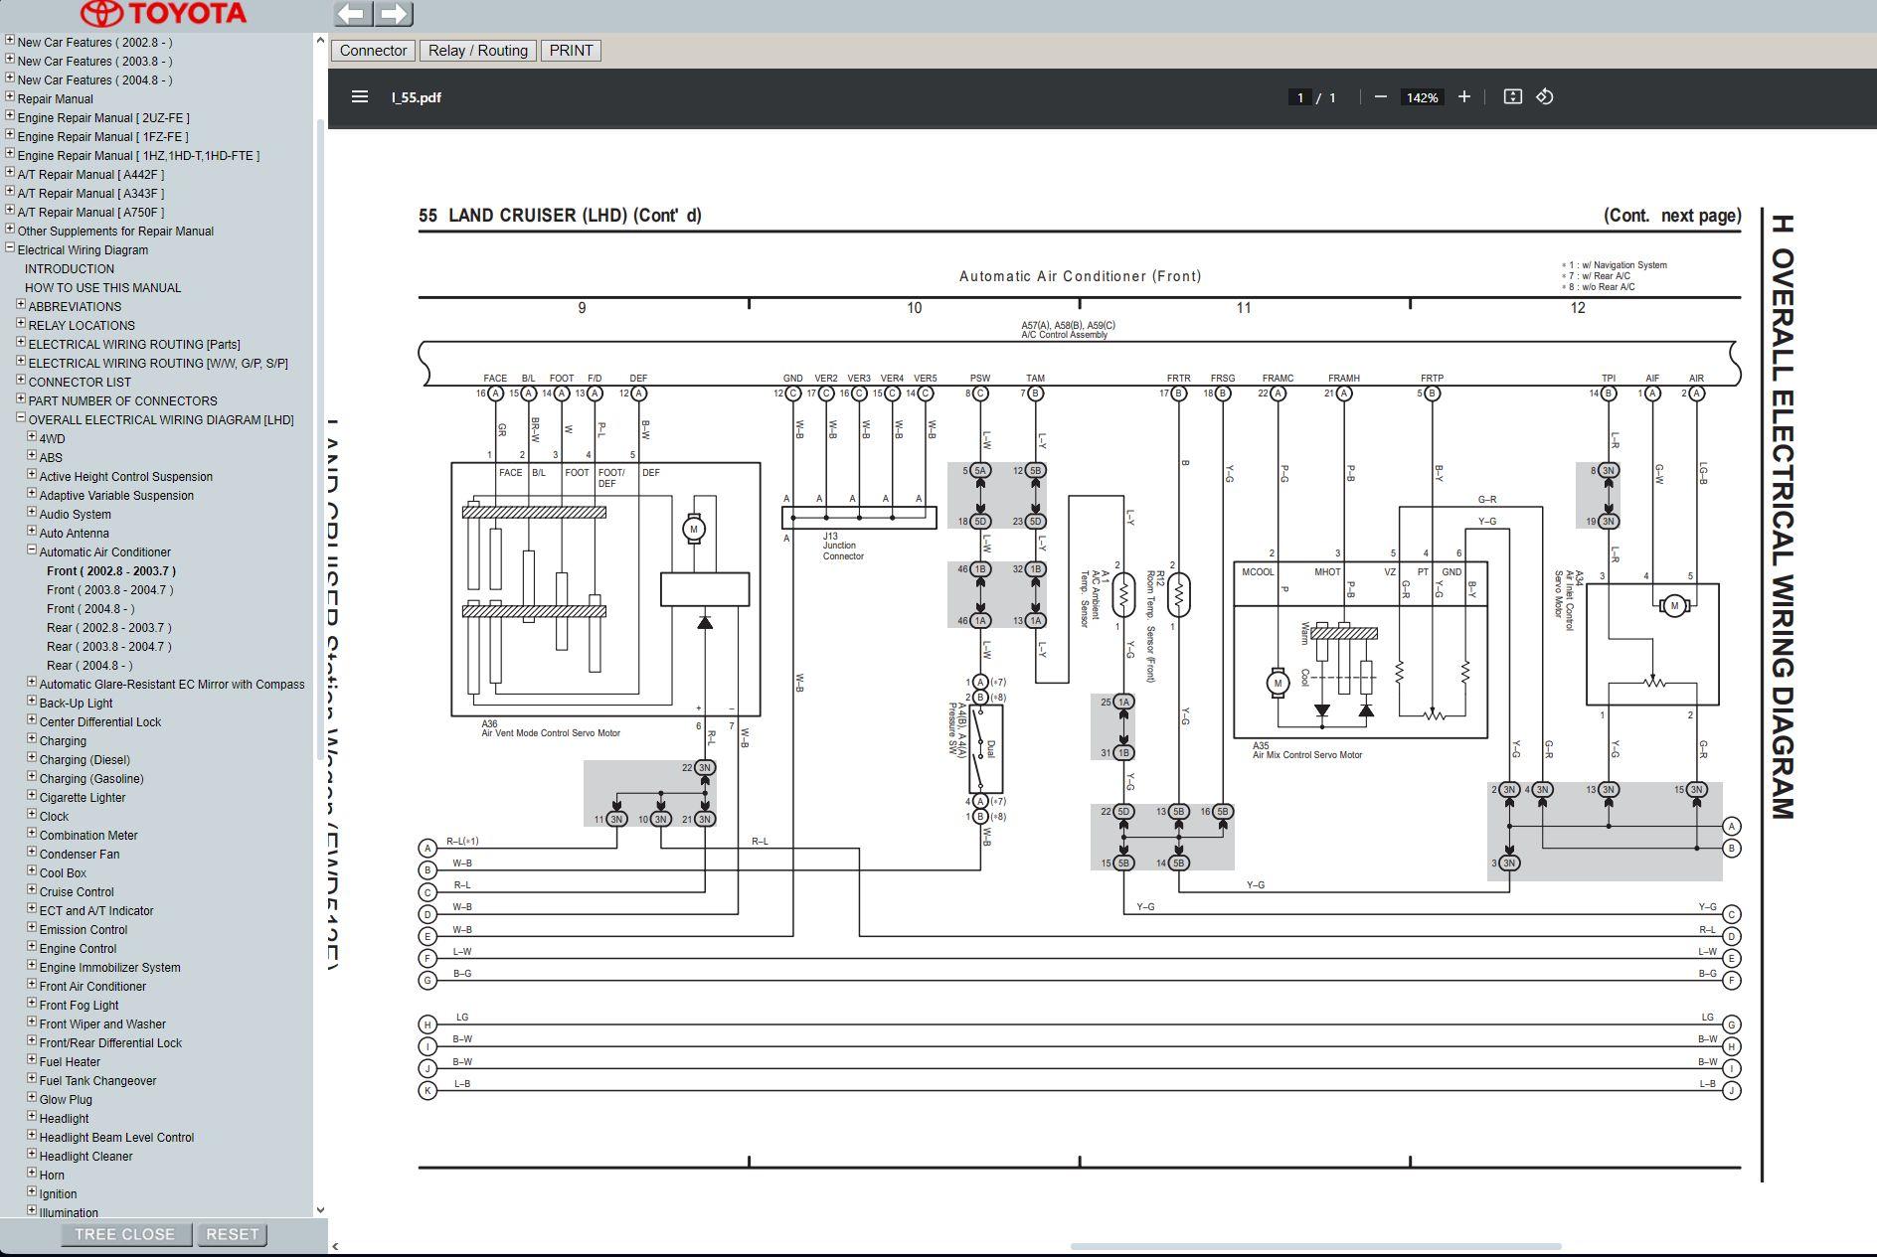Expand New Car Features ( 2002.8 - )

pyautogui.click(x=10, y=41)
